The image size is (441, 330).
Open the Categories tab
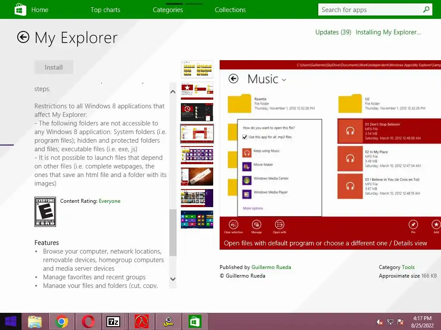pyautogui.click(x=168, y=10)
